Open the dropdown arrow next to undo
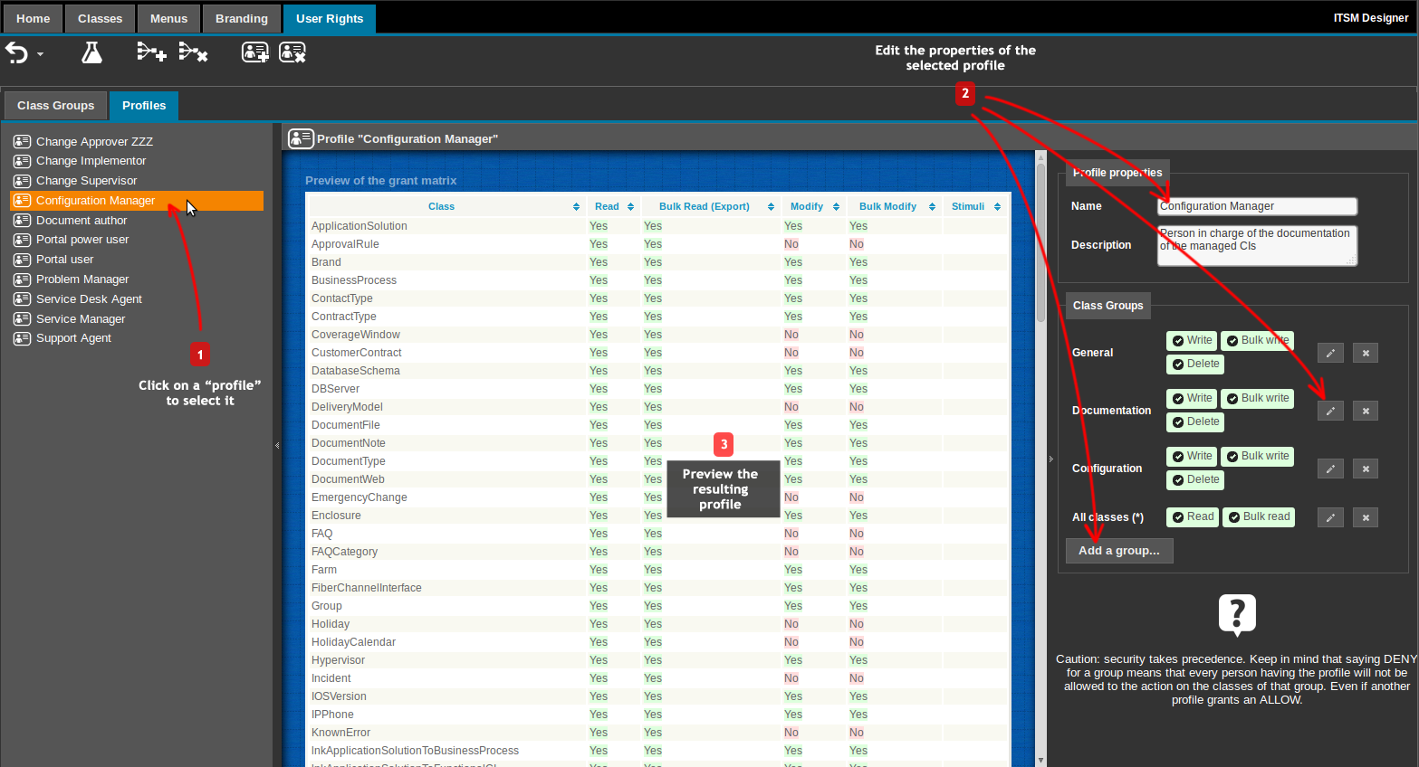Image resolution: width=1419 pixels, height=767 pixels. (40, 54)
